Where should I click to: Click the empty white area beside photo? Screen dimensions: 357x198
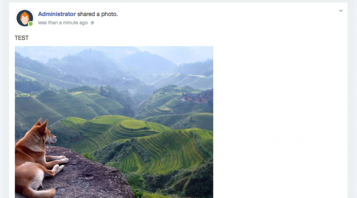(x=280, y=122)
